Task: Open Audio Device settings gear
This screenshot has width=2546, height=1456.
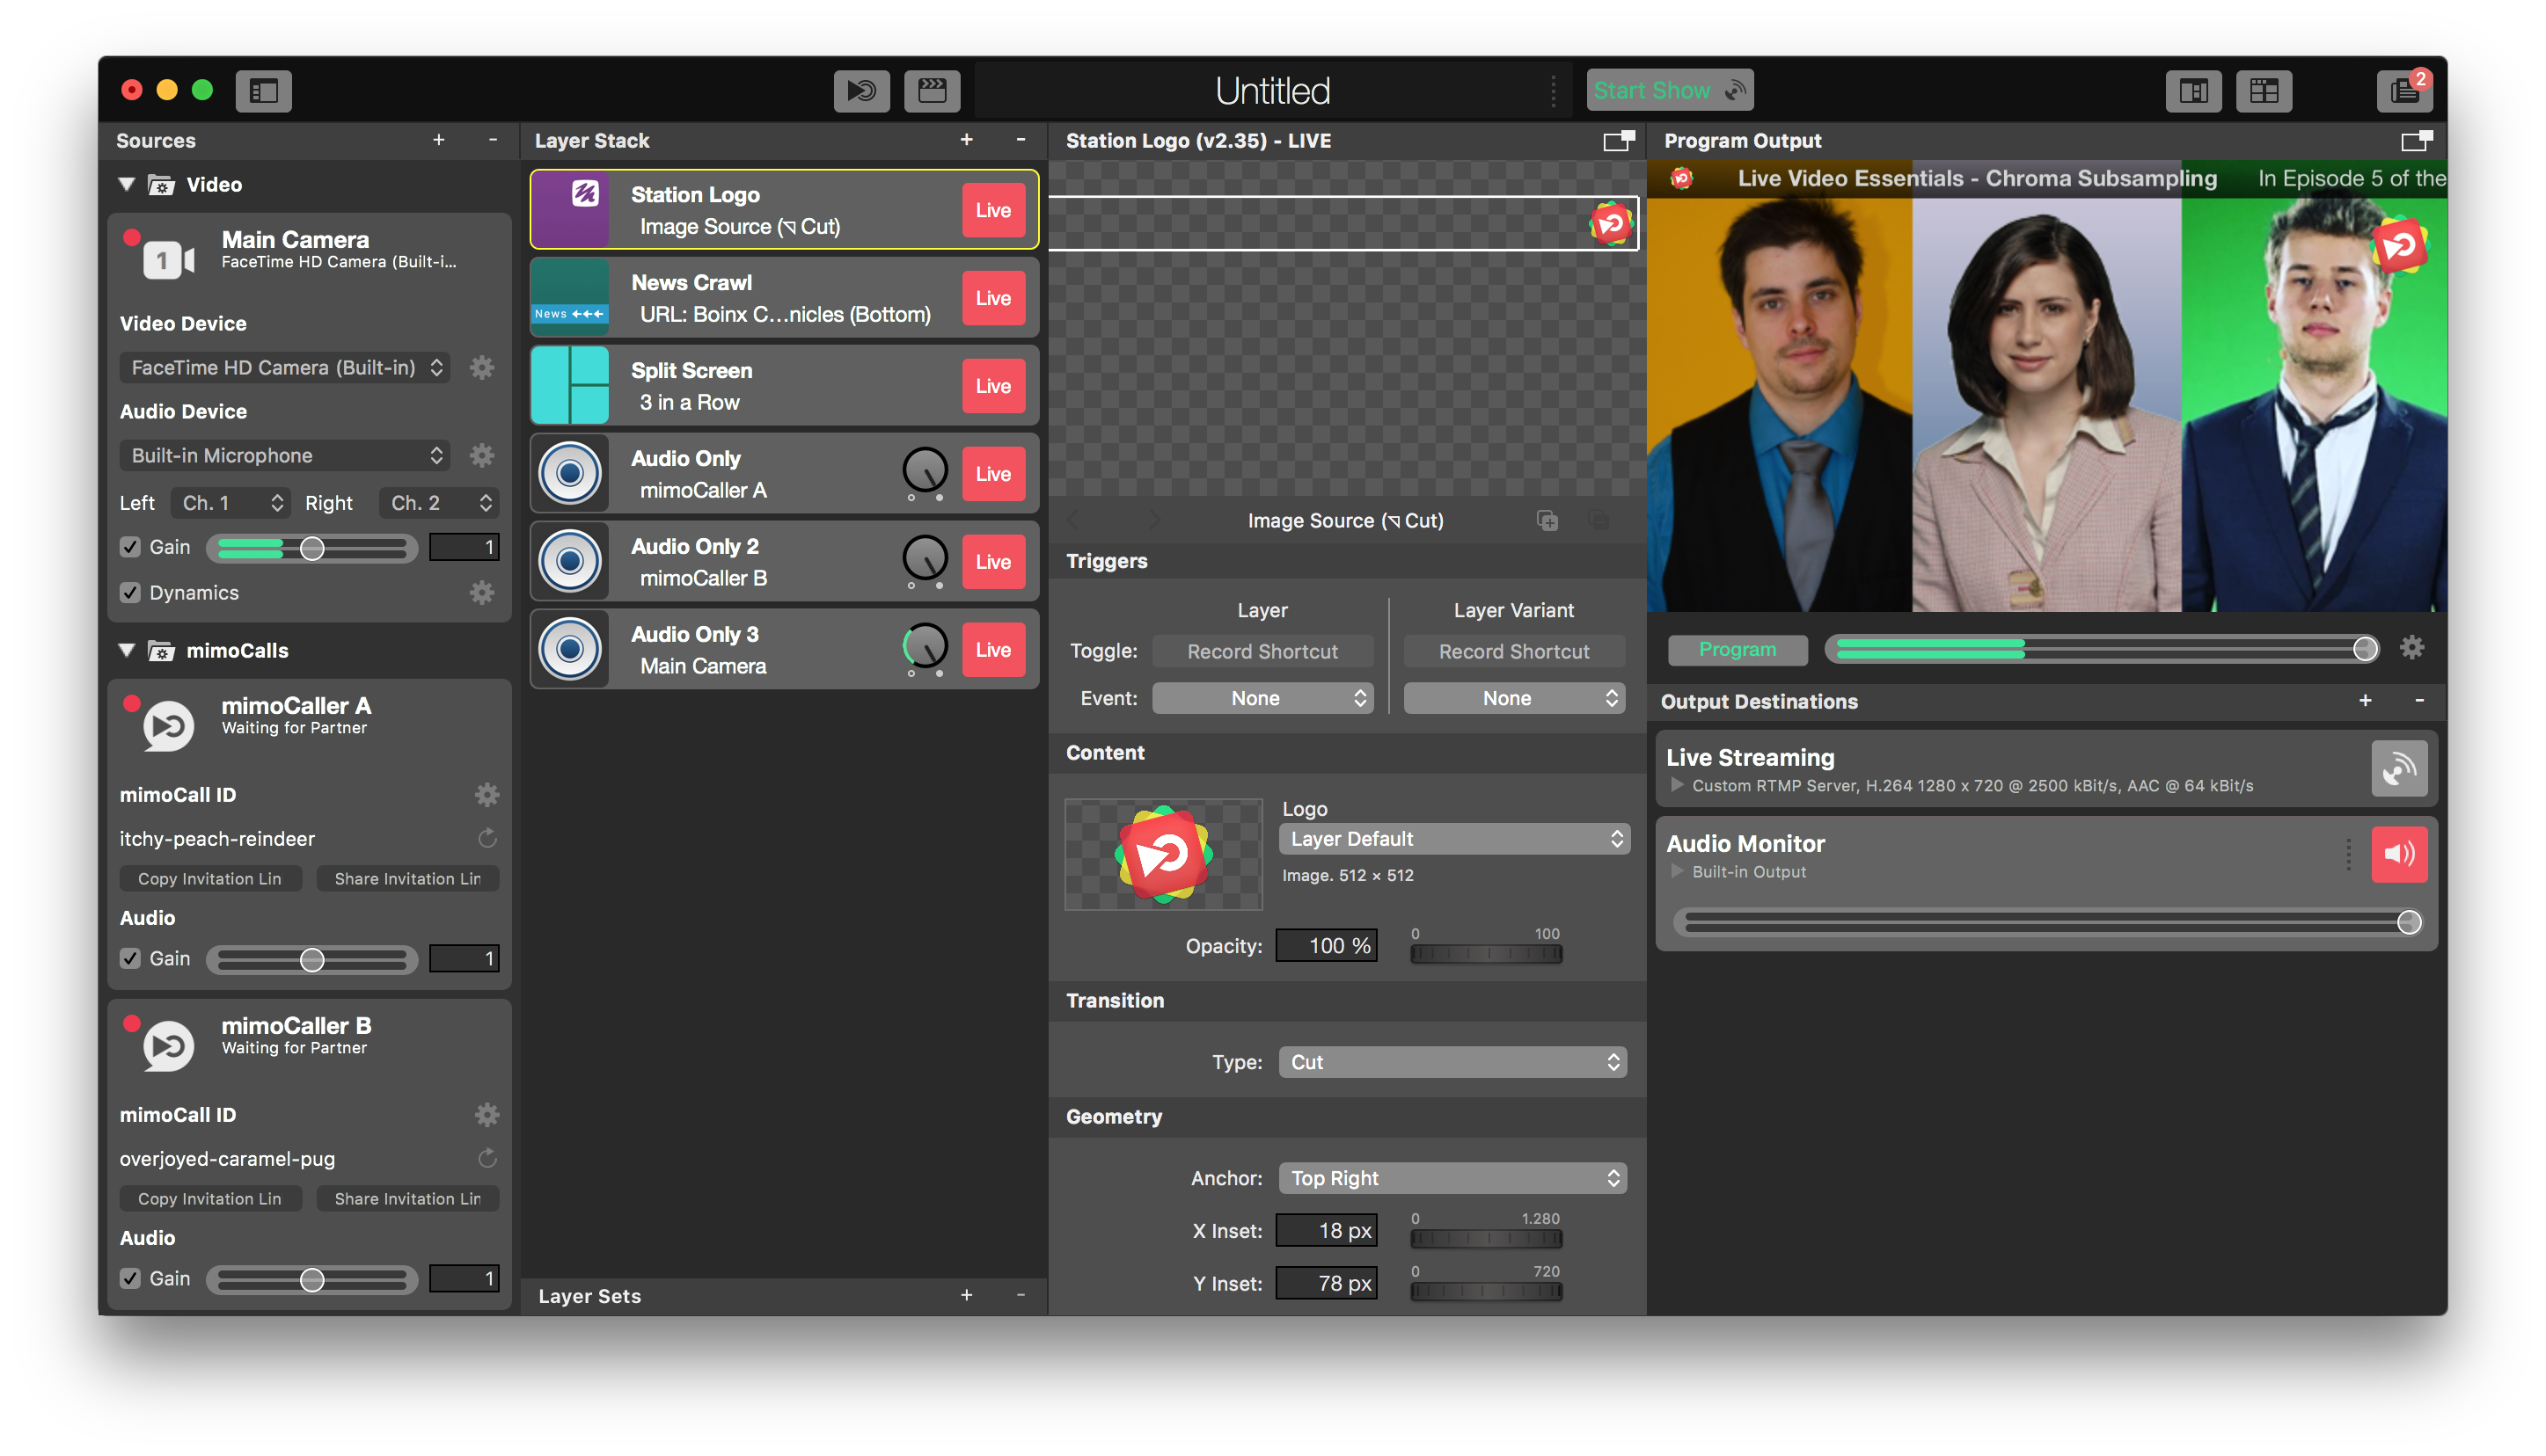Action: click(x=481, y=455)
